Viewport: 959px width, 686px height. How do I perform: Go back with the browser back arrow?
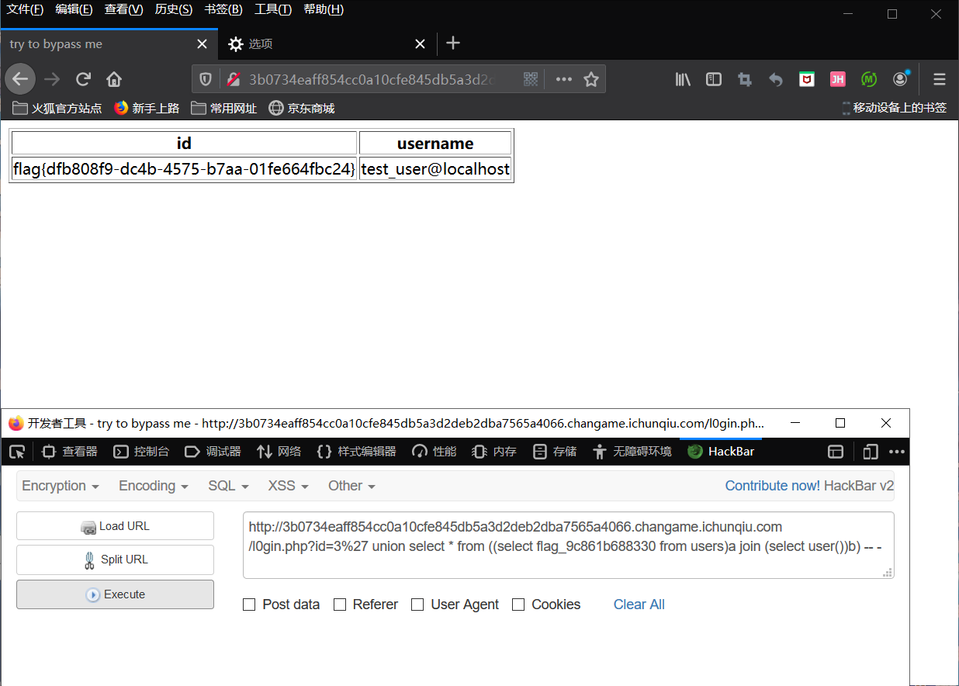pos(20,78)
